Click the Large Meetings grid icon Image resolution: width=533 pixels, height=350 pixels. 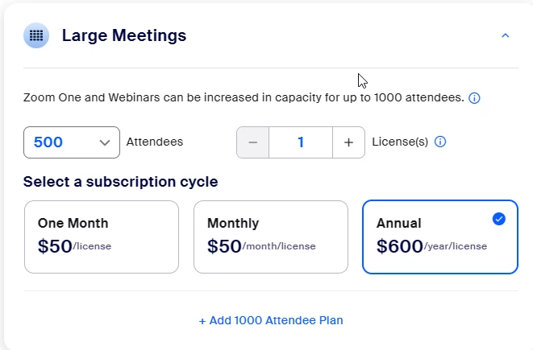click(36, 36)
